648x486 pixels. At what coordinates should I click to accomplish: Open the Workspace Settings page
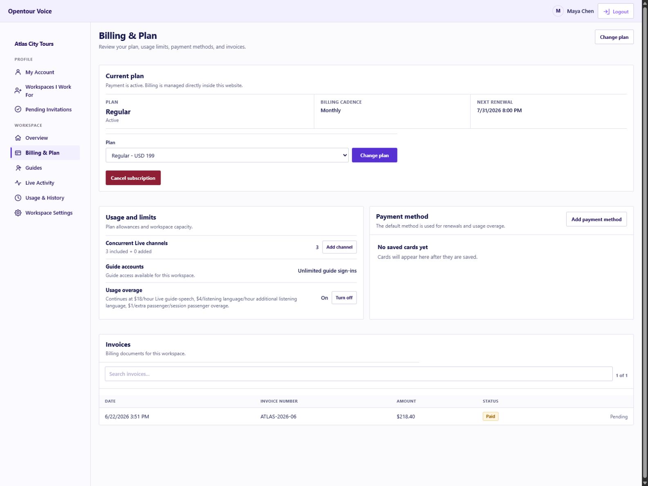[45, 213]
